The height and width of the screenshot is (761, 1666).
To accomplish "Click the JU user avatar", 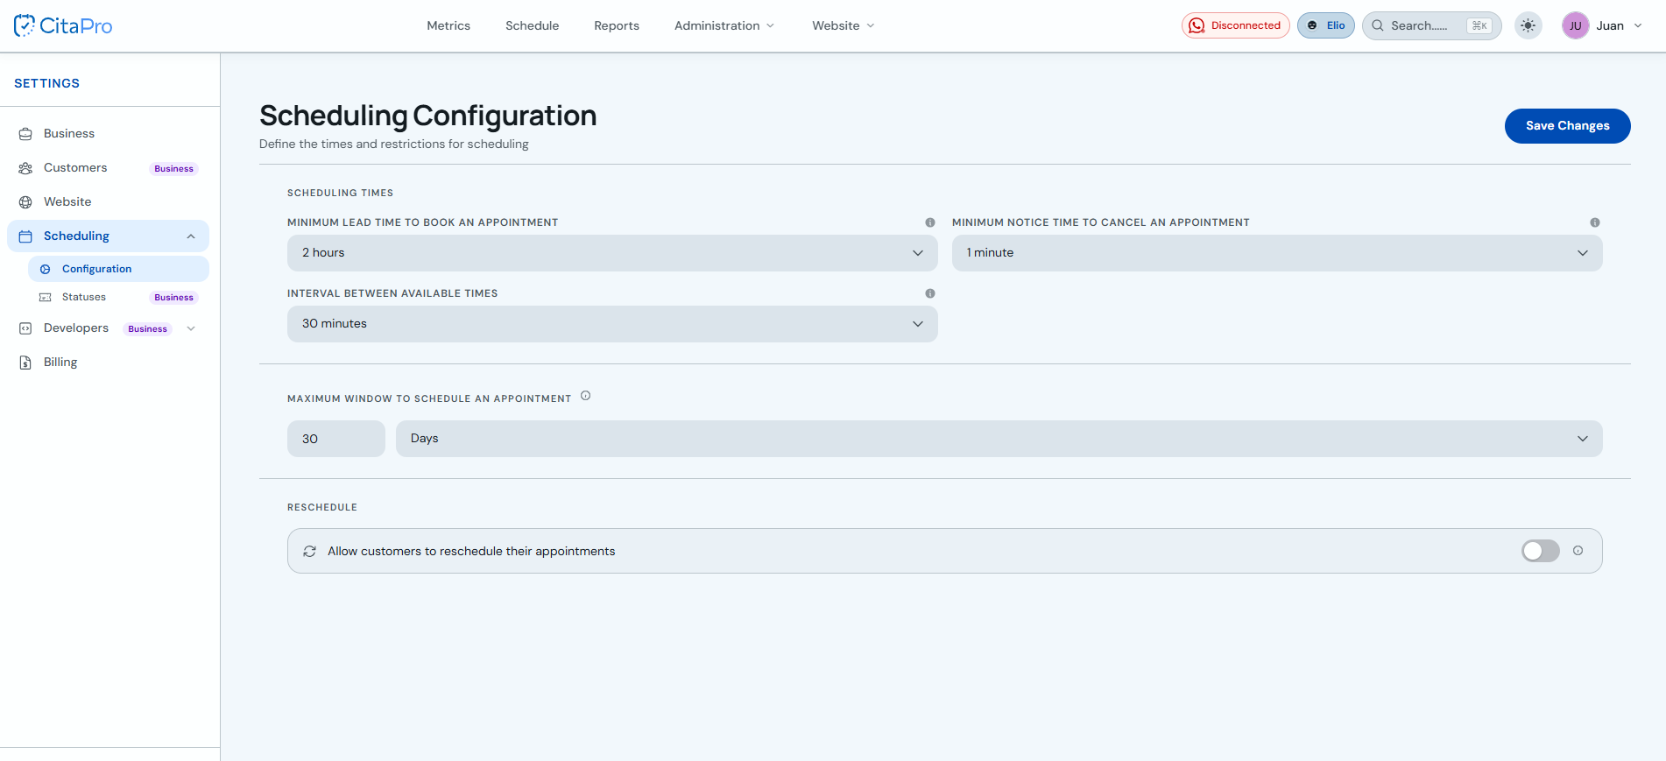I will coord(1575,25).
